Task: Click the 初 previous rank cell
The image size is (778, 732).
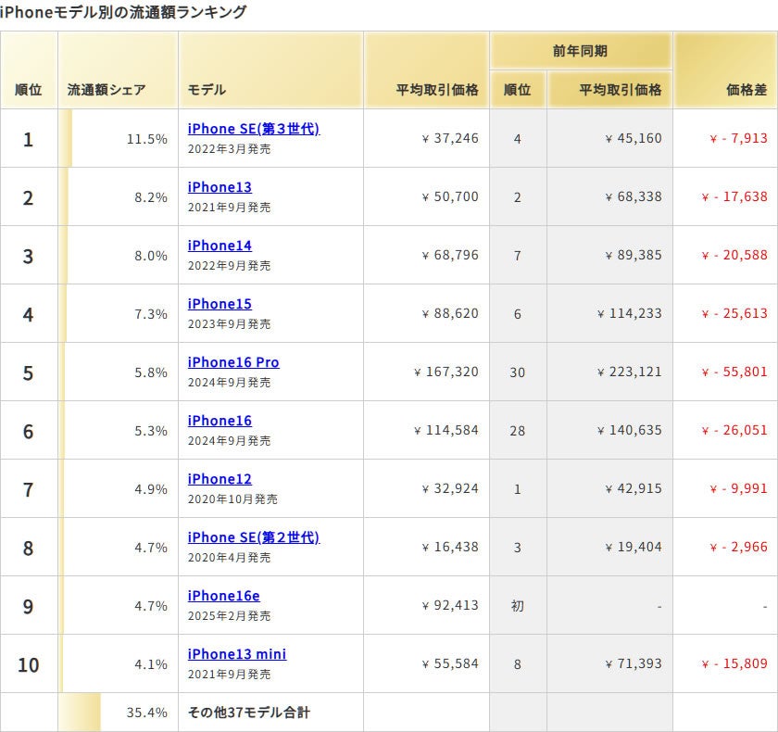Action: click(x=518, y=605)
